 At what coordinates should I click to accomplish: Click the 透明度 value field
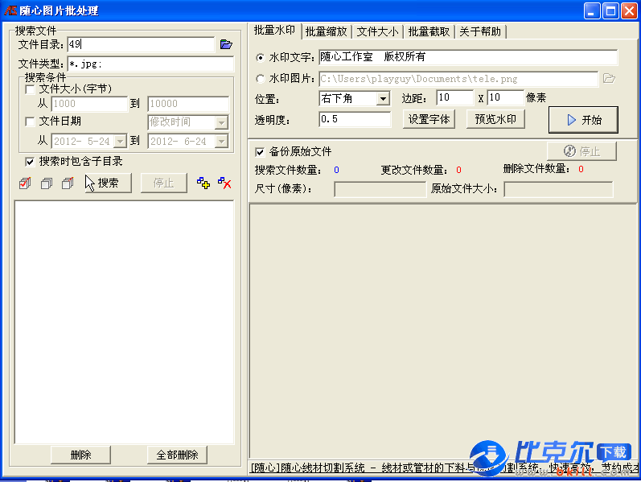click(355, 119)
